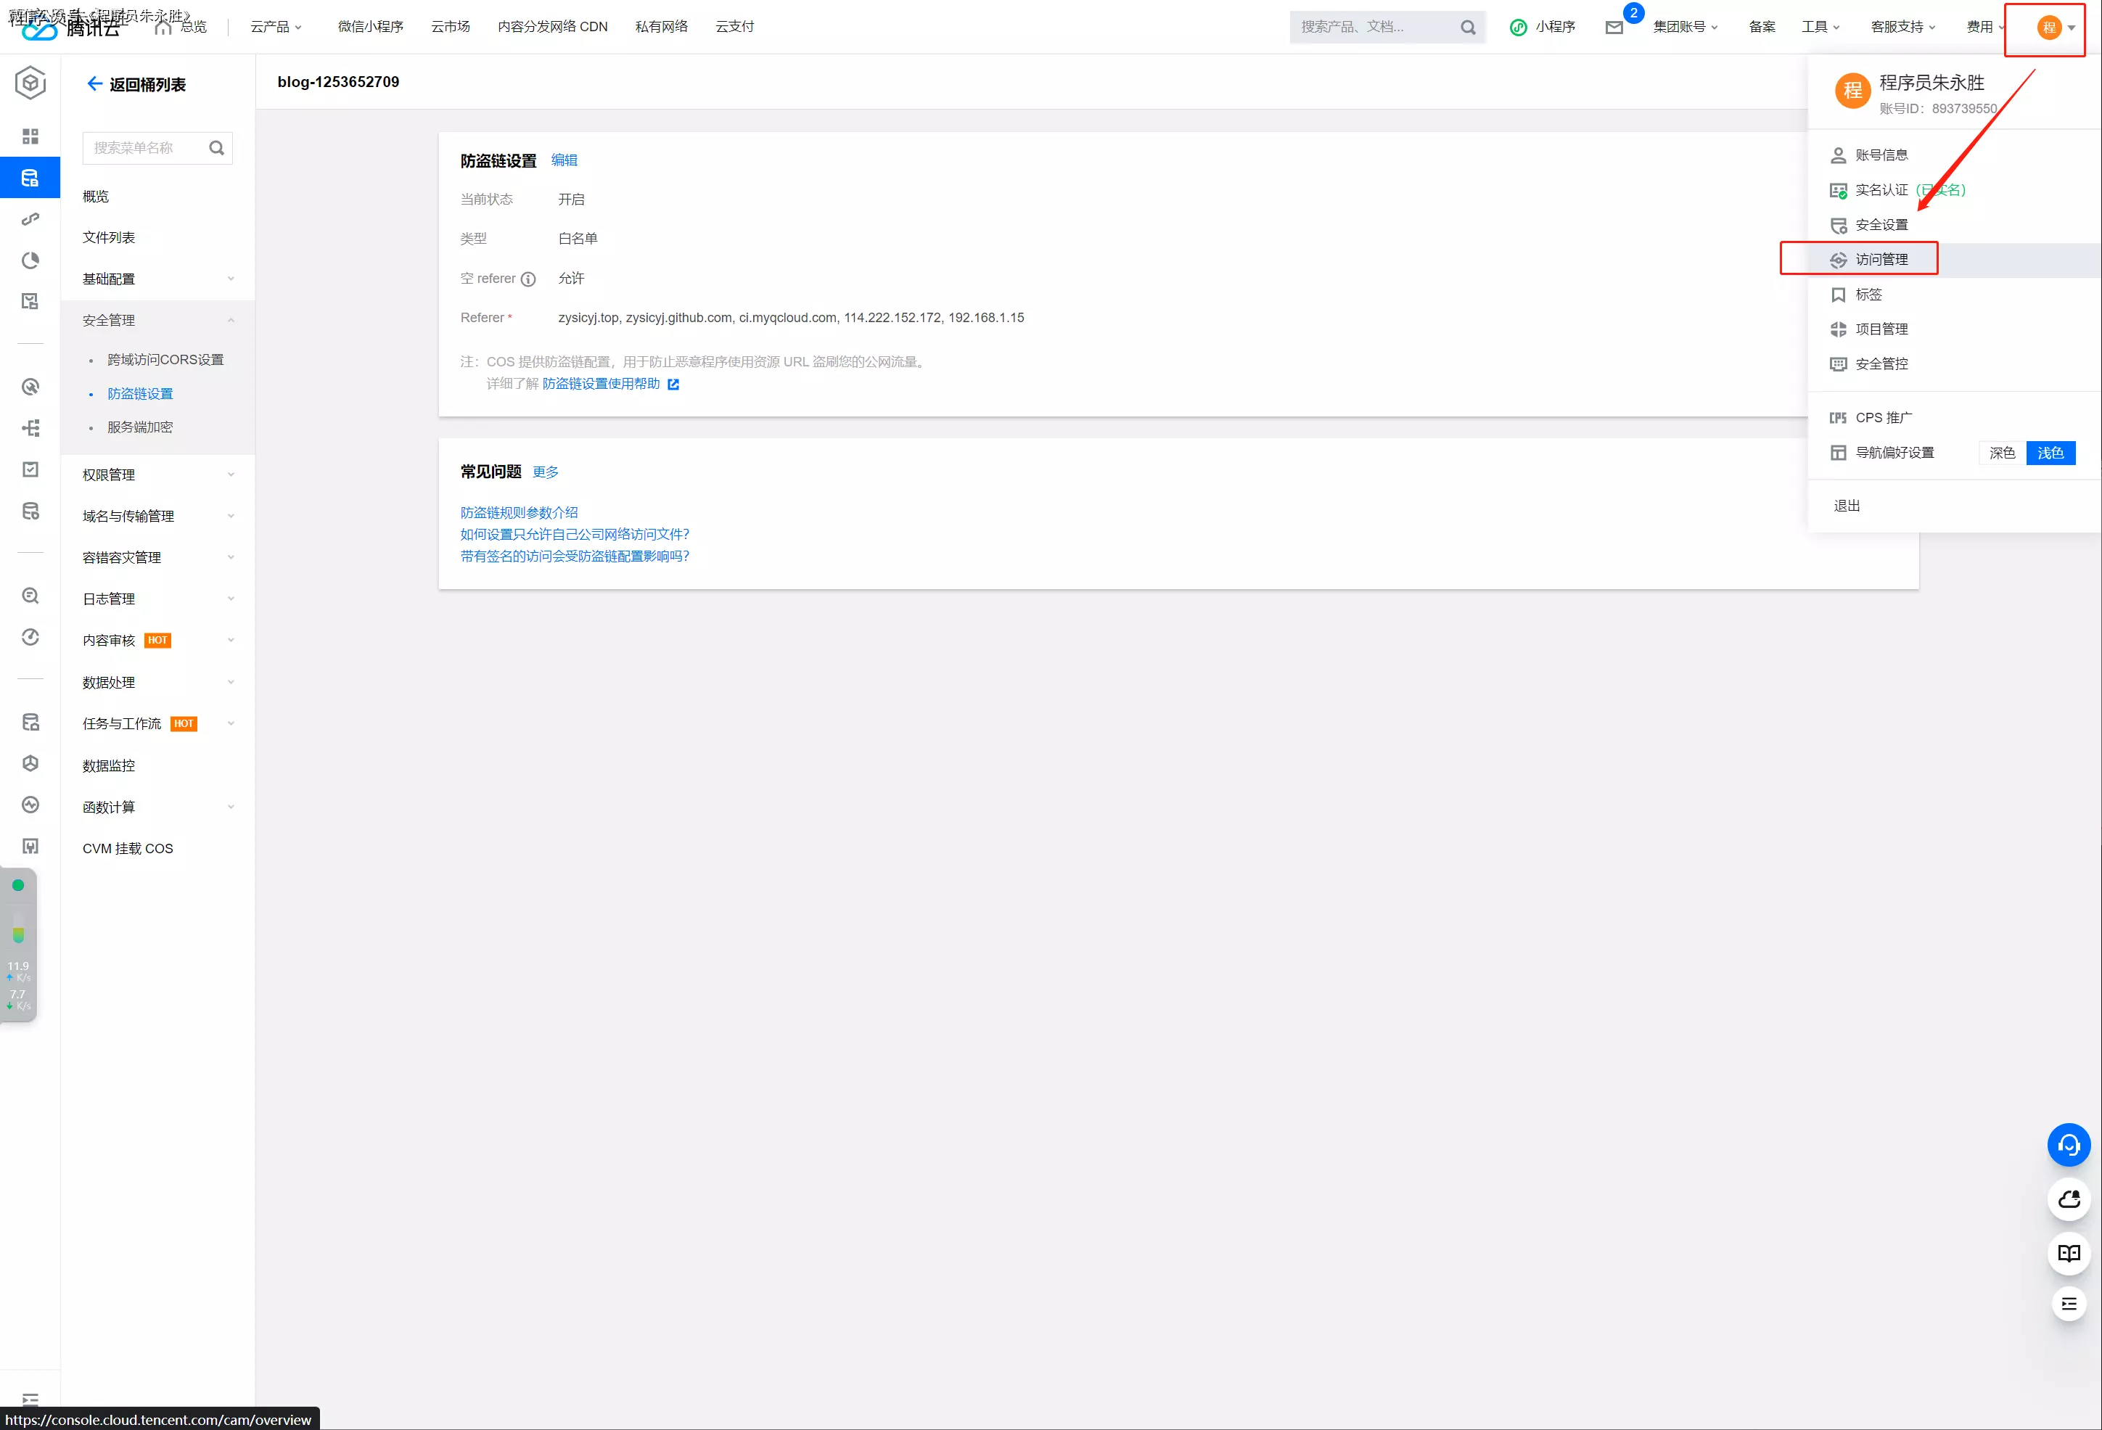Click the empty referer info icon
2102x1430 pixels.
click(x=528, y=279)
